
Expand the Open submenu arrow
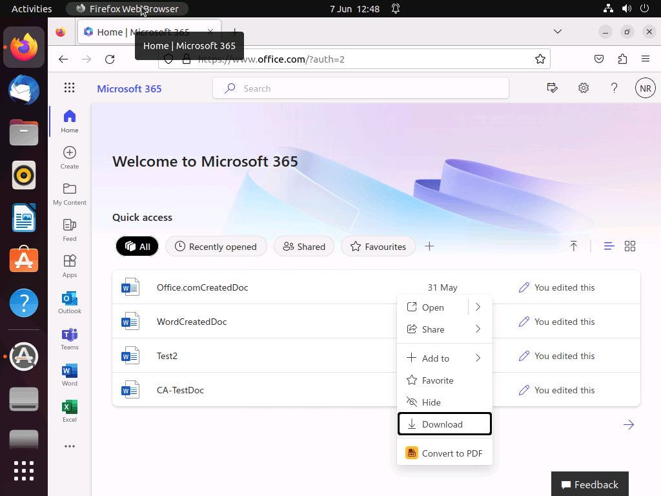coord(478,307)
